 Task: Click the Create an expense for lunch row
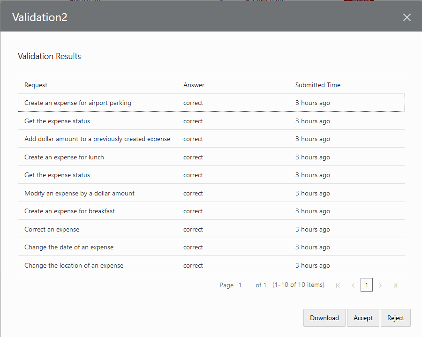63,157
